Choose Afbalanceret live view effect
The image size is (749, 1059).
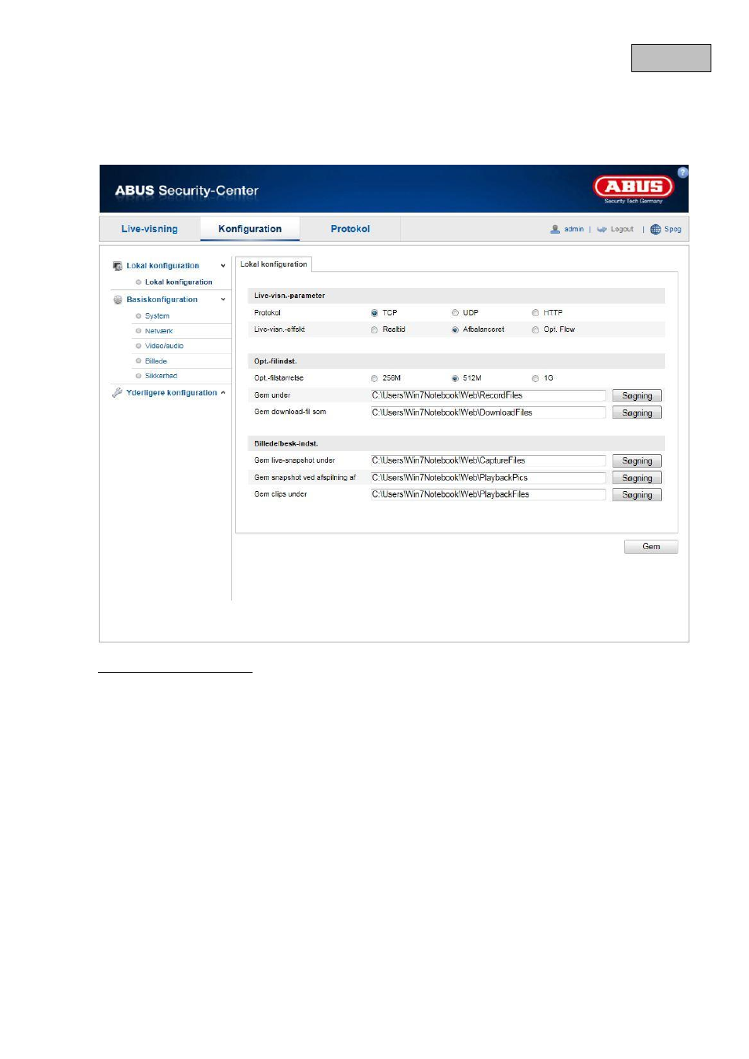(x=455, y=330)
